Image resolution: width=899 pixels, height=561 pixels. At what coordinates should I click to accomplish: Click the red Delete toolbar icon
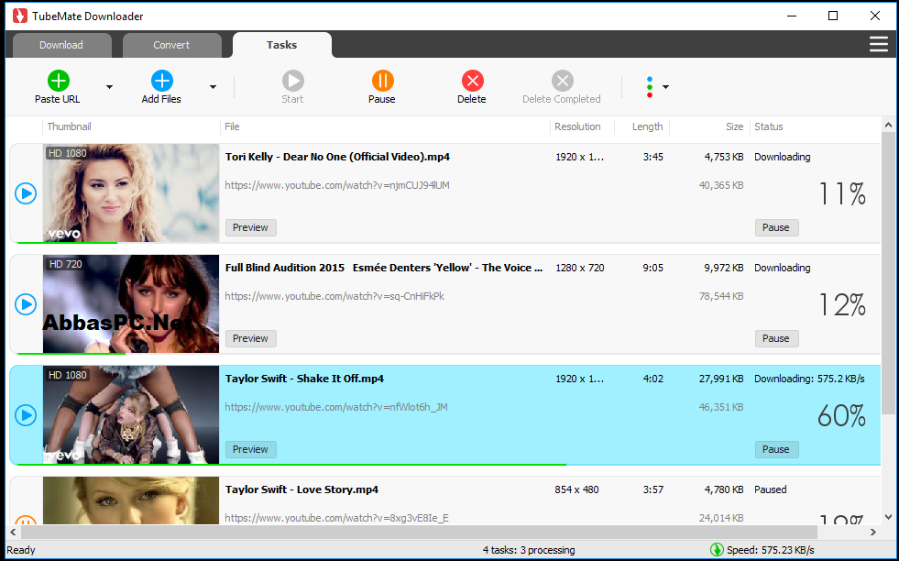click(x=473, y=81)
